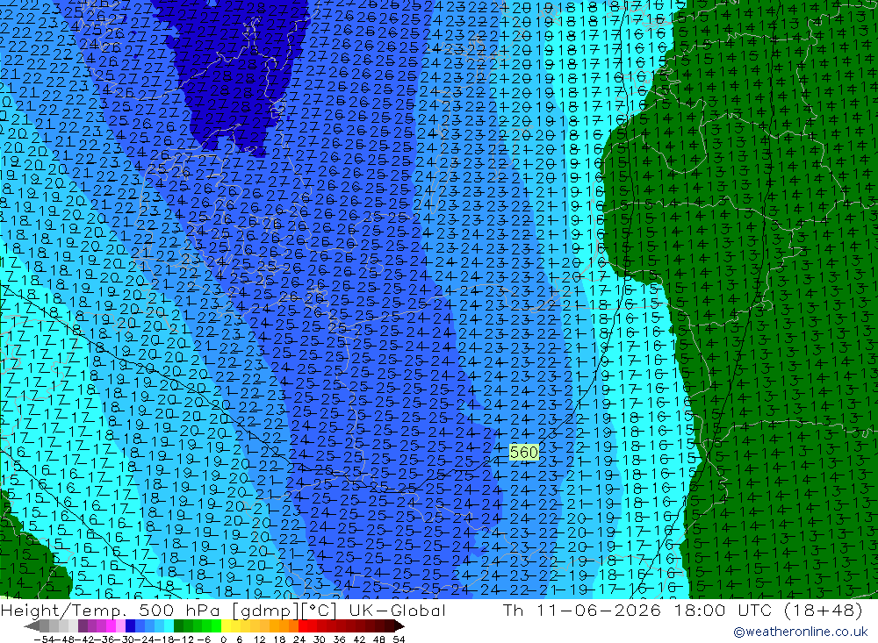Click the '(18+48)' forecast hour text
This screenshot has width=878, height=643.
click(x=822, y=610)
